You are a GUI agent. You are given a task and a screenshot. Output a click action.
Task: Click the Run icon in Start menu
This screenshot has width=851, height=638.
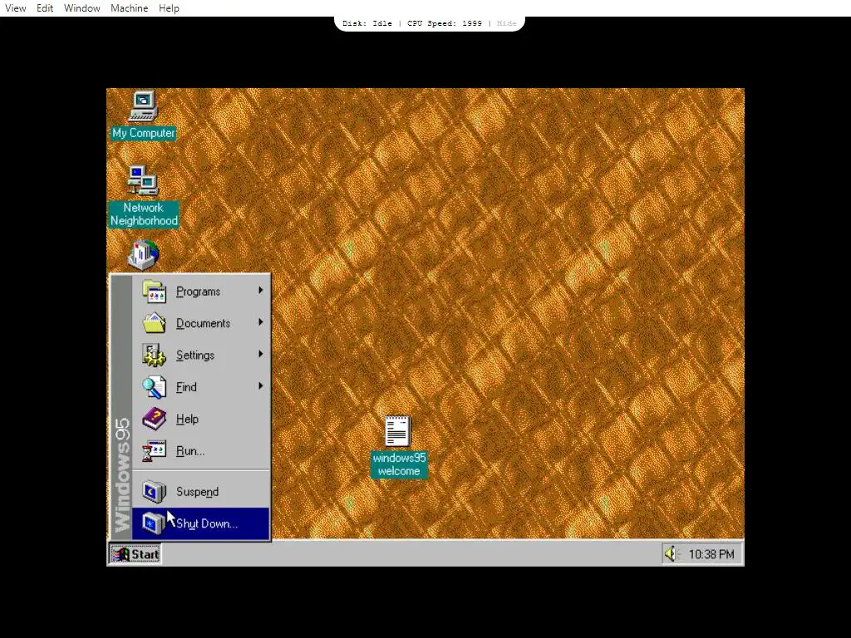pyautogui.click(x=154, y=451)
